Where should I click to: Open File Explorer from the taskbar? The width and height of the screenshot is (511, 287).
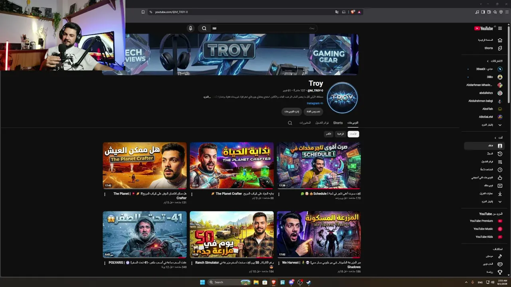pyautogui.click(x=256, y=282)
